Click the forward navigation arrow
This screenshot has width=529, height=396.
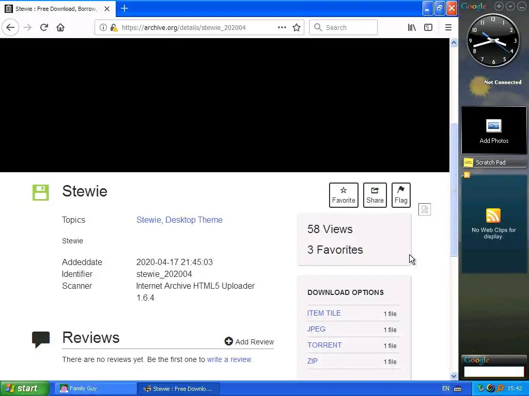(x=27, y=27)
